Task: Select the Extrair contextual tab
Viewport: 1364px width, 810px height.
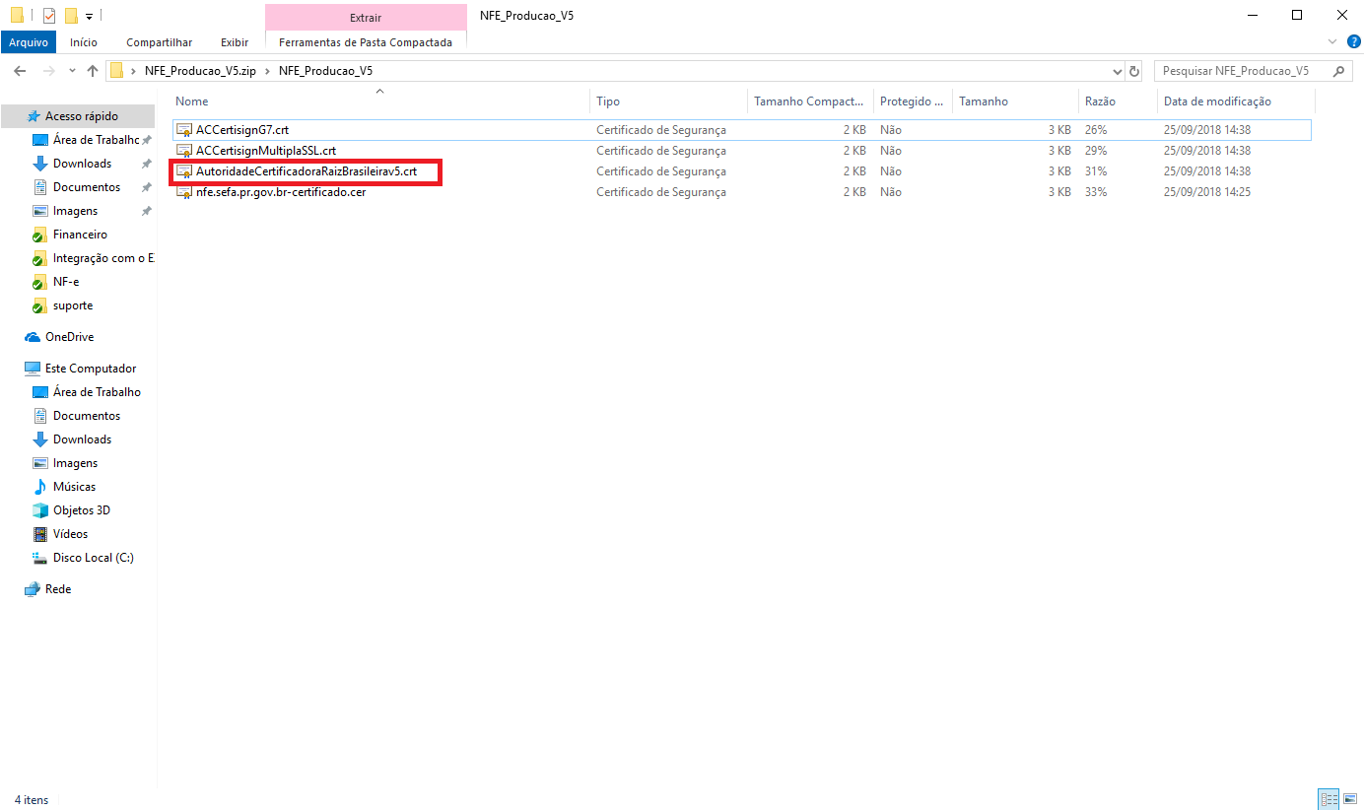Action: tap(366, 18)
